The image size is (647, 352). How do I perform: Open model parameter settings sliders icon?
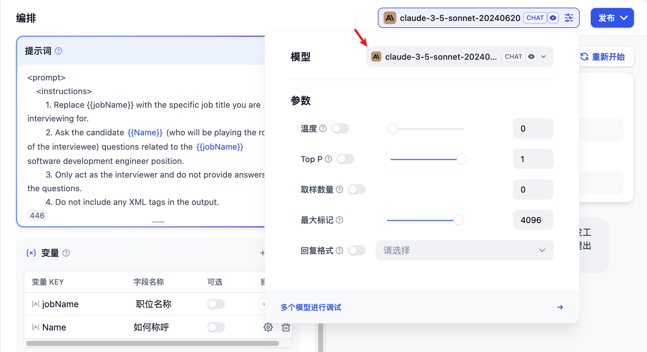coord(569,18)
